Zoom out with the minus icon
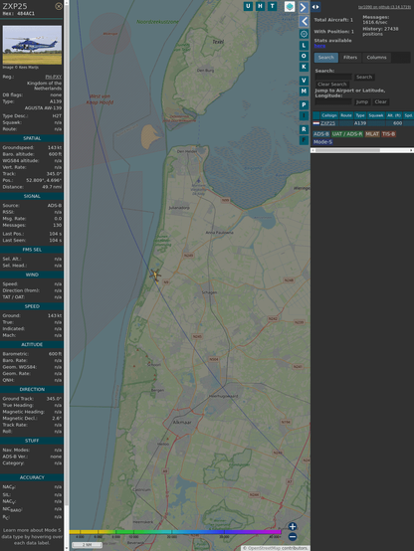This screenshot has width=414, height=551. point(293,537)
